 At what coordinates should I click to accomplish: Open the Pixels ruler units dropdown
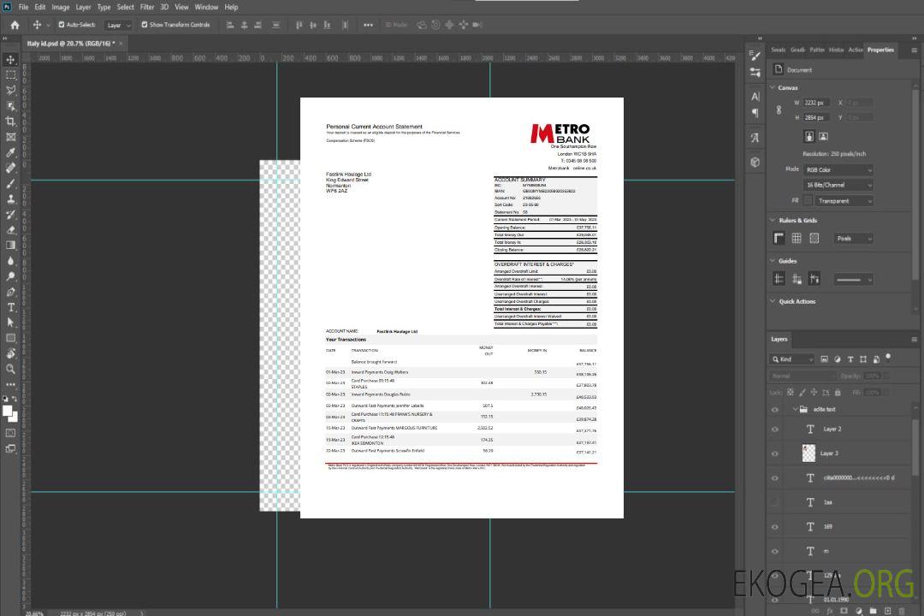pos(853,238)
